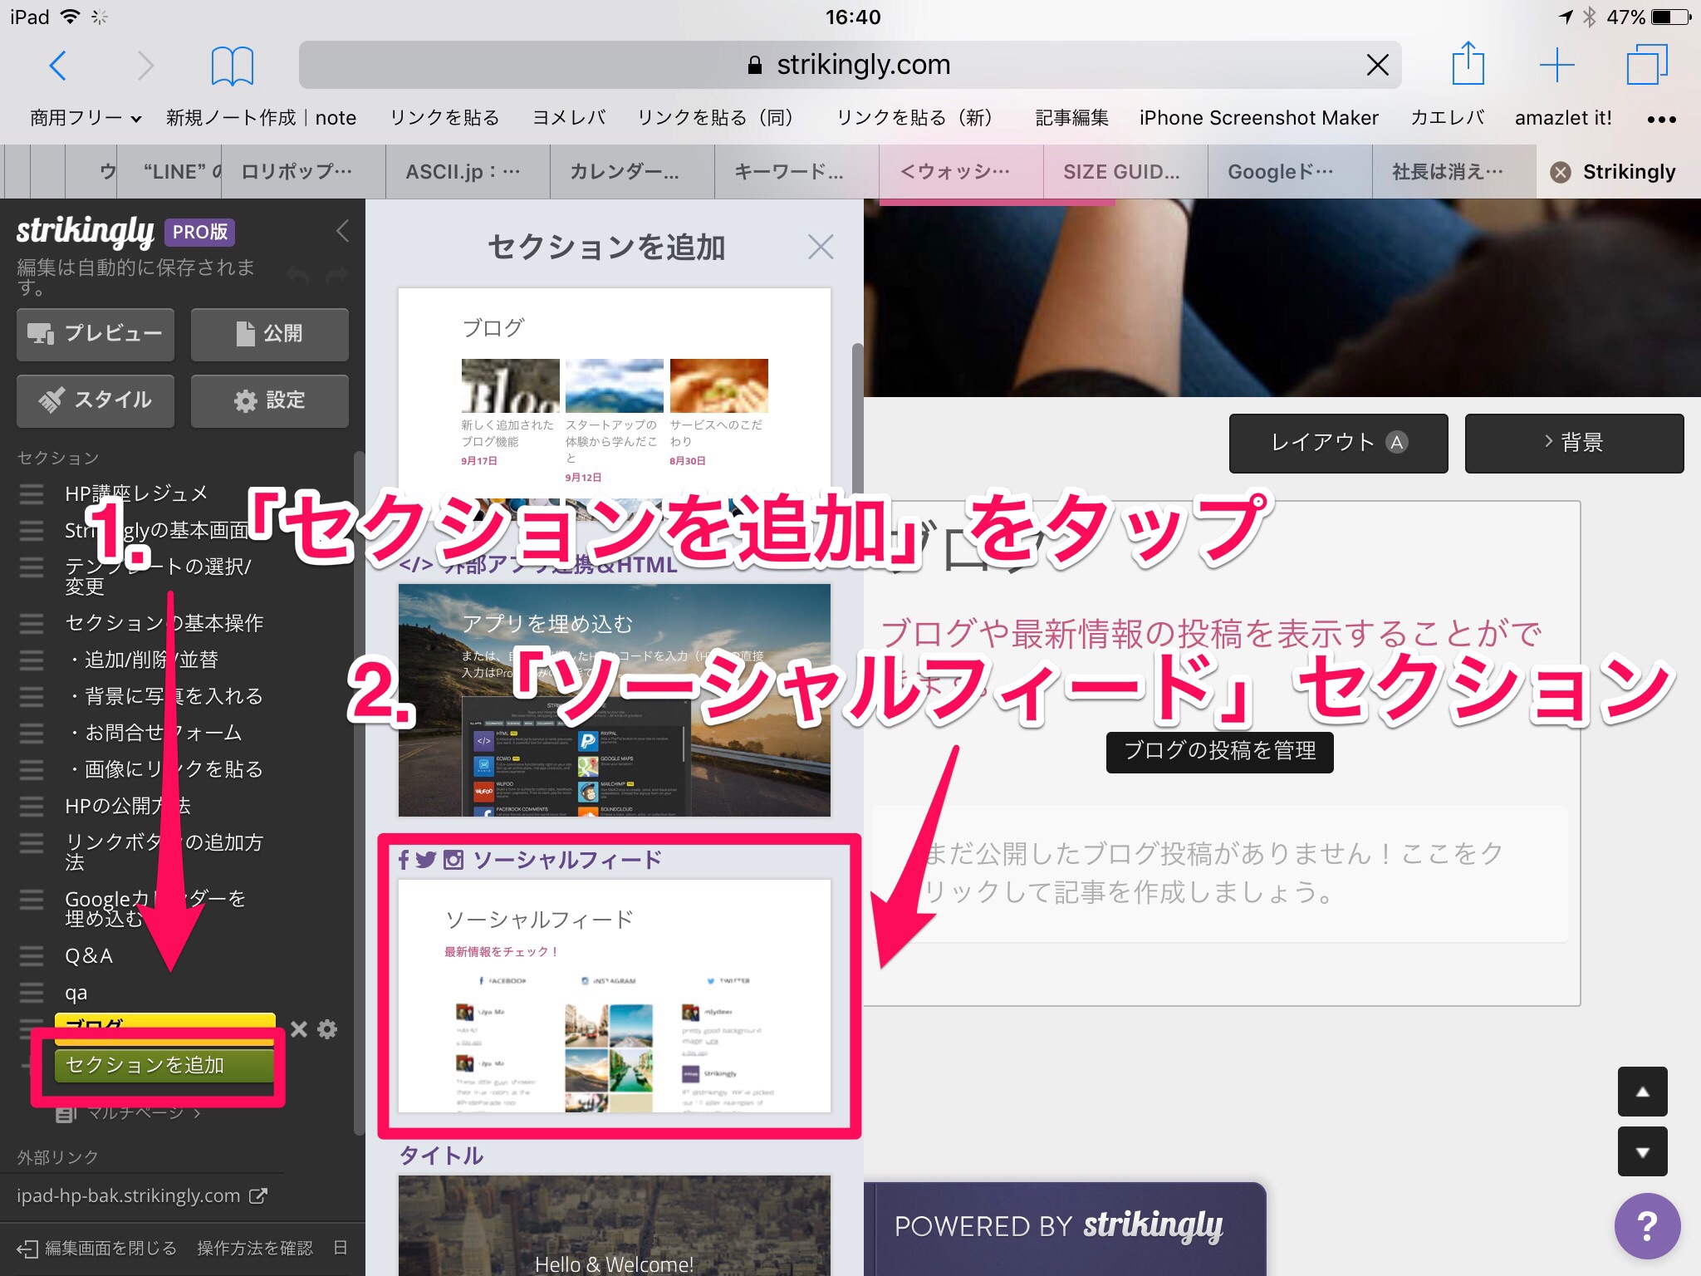Show all tabs overview icon

click(1646, 65)
